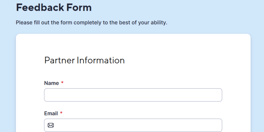The image size is (264, 132).
Task: Click the Name field label
Action: point(51,83)
